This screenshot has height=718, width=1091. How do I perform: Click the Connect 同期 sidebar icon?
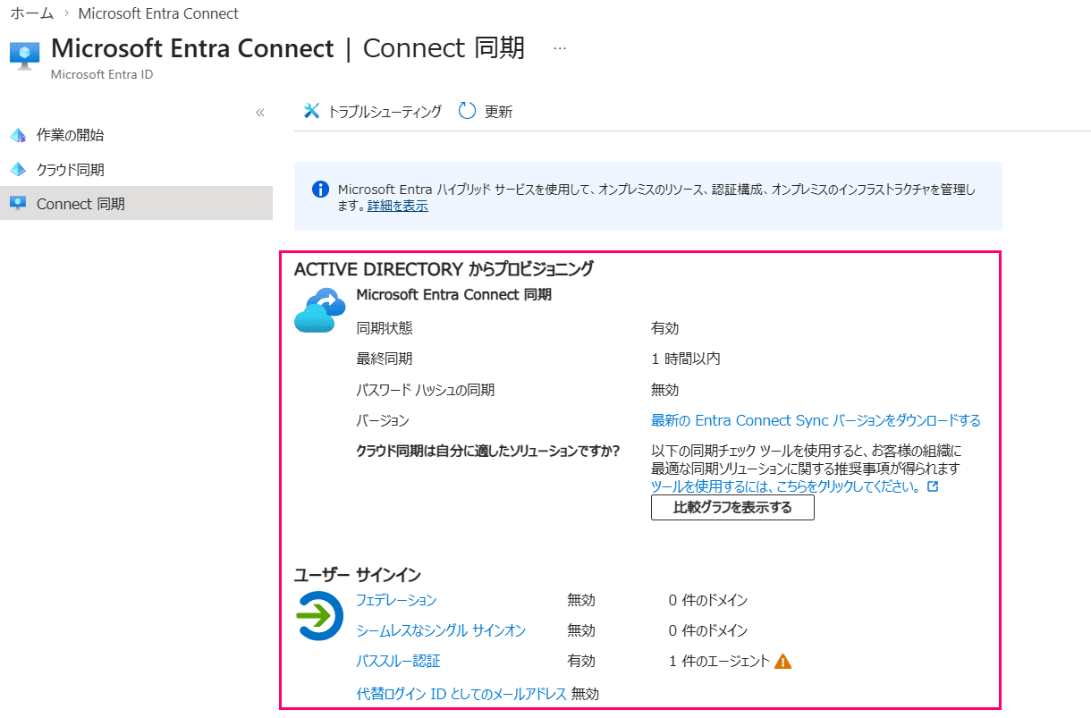pyautogui.click(x=18, y=204)
